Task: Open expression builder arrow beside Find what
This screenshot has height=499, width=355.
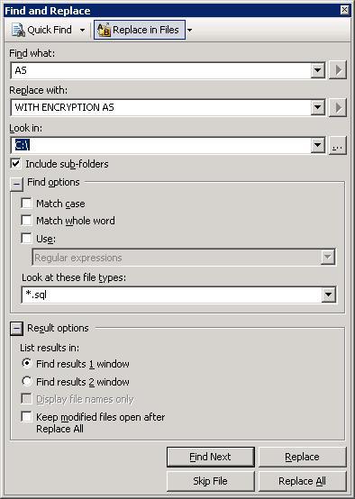Action: pyautogui.click(x=338, y=70)
